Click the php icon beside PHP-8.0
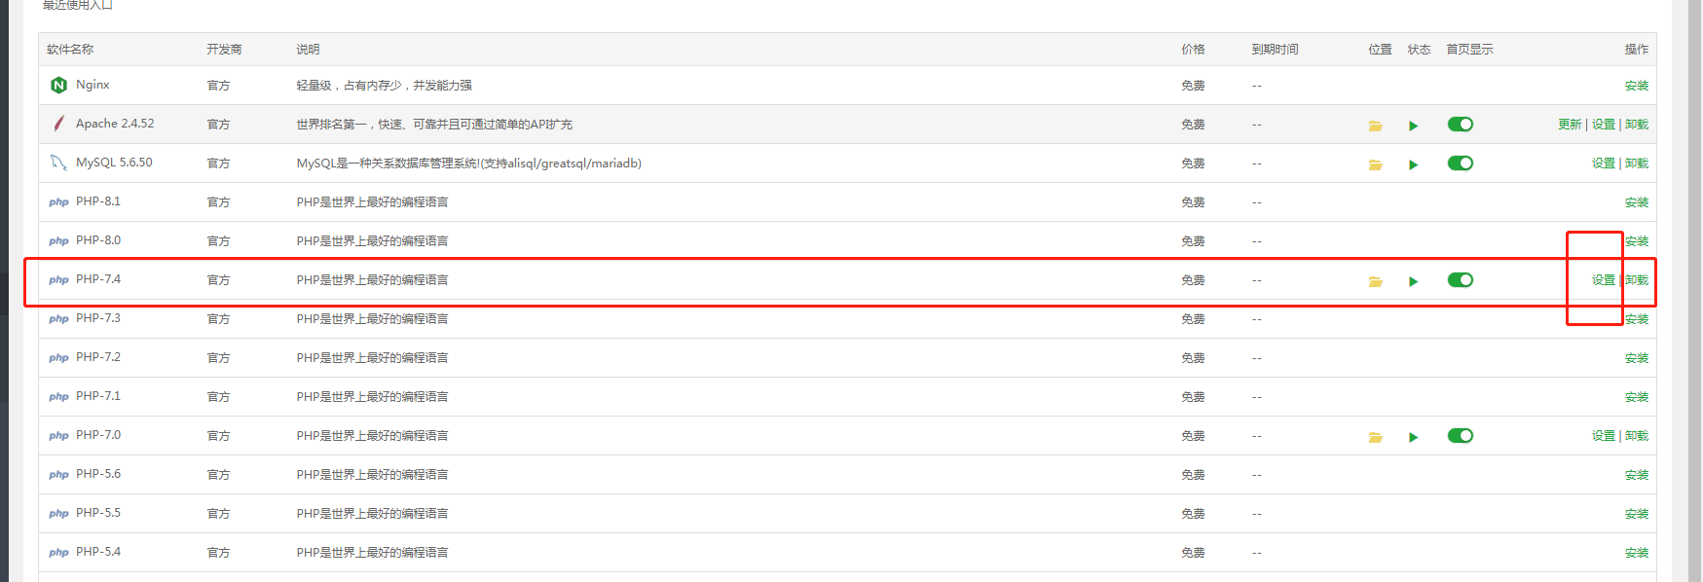The image size is (1703, 582). [58, 241]
